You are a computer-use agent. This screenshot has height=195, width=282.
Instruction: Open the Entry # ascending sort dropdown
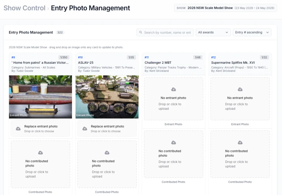[x=252, y=32]
